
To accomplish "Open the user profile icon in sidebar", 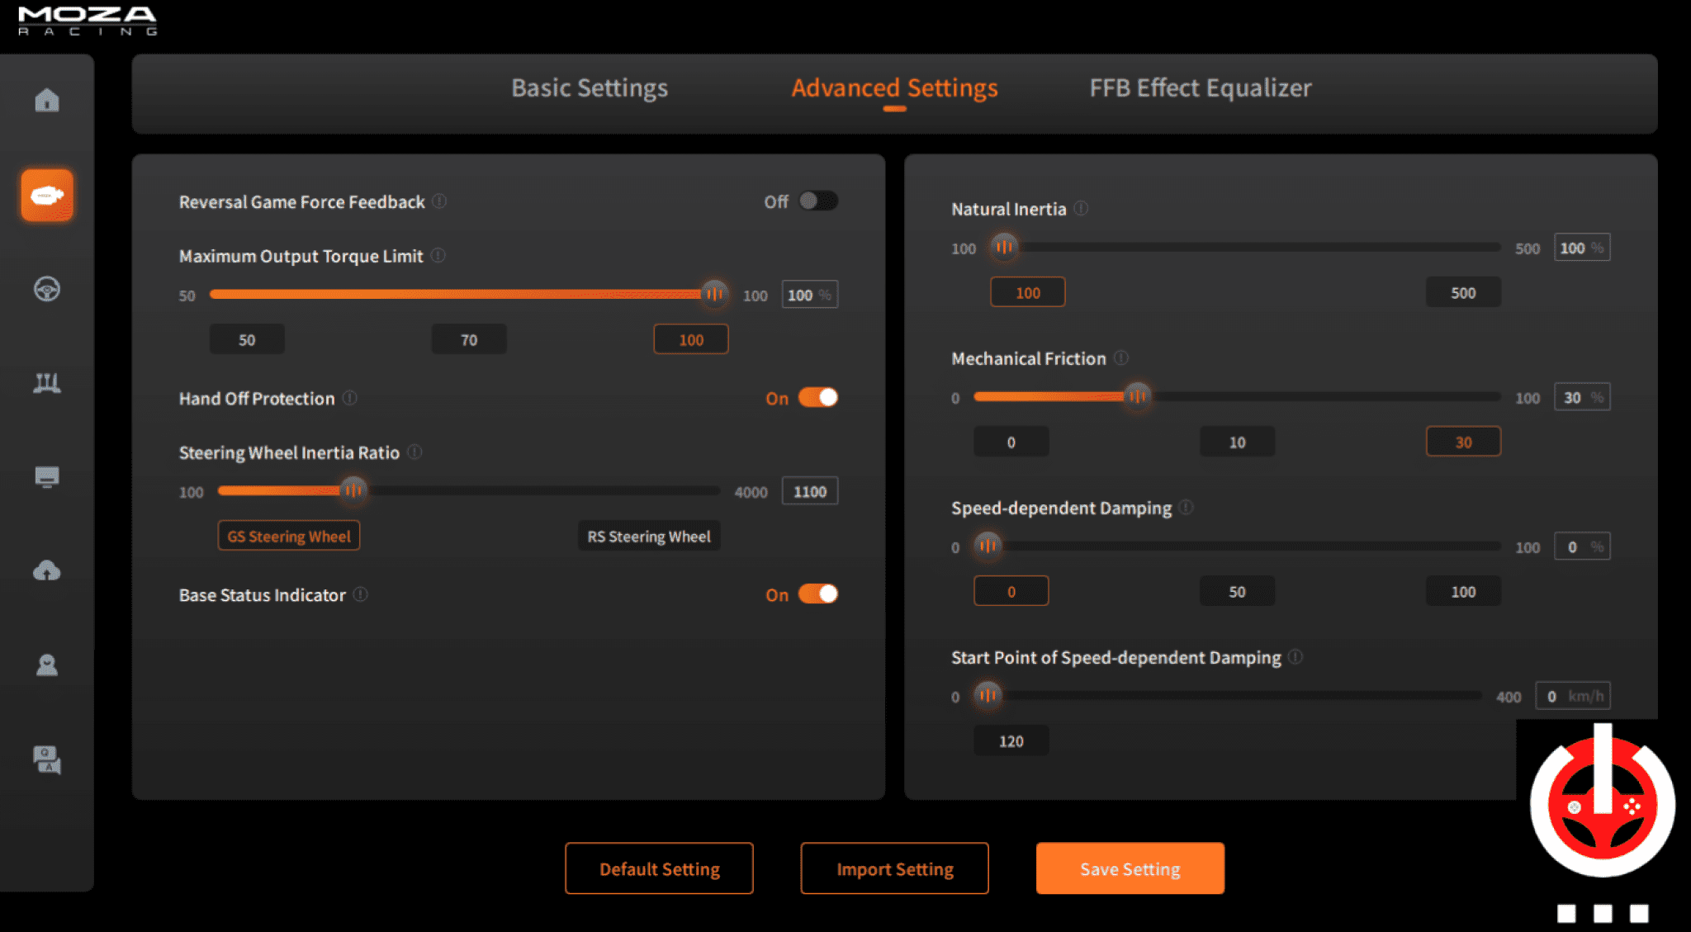I will click(47, 665).
